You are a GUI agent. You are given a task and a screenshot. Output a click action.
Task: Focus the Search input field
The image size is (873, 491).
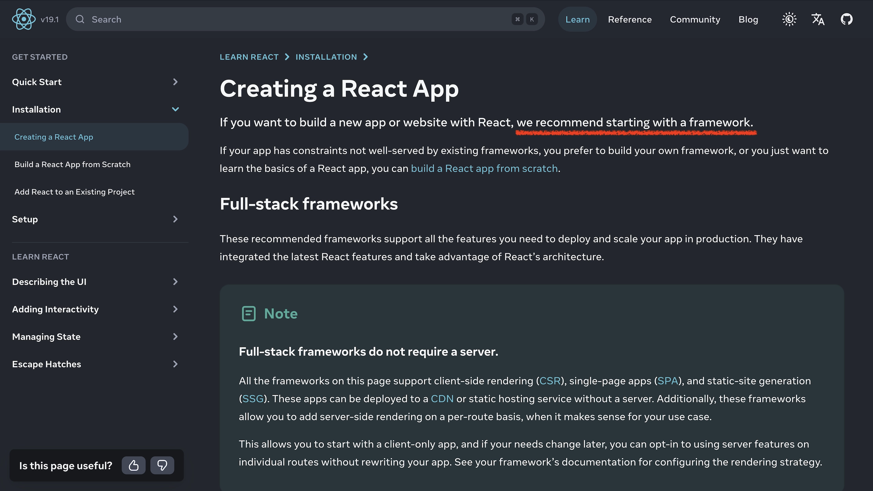305,19
